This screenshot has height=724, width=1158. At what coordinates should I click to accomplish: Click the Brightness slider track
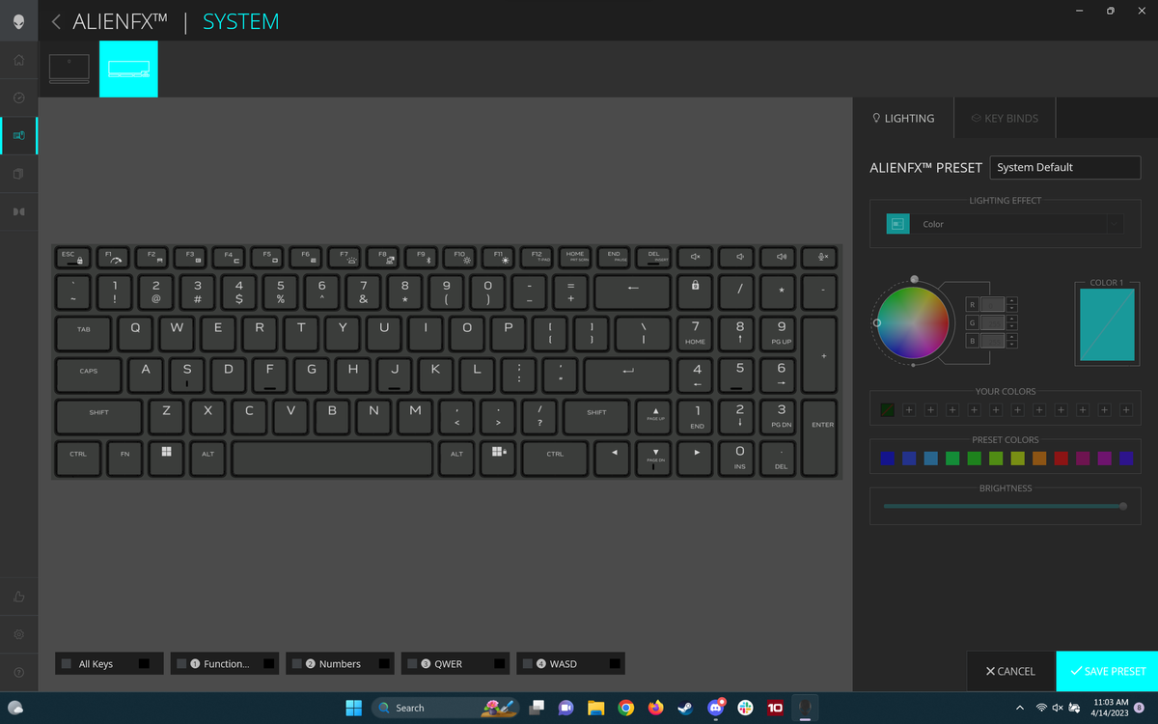[1005, 506]
